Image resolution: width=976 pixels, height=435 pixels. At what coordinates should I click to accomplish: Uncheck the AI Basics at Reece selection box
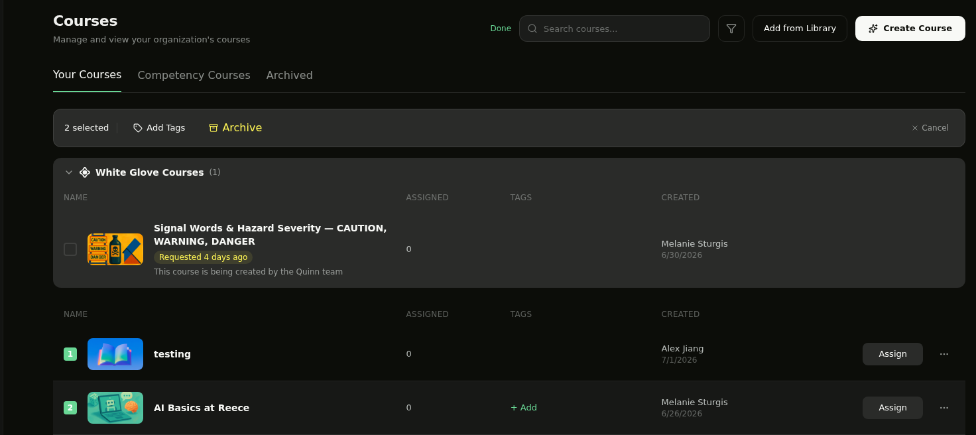(x=70, y=408)
